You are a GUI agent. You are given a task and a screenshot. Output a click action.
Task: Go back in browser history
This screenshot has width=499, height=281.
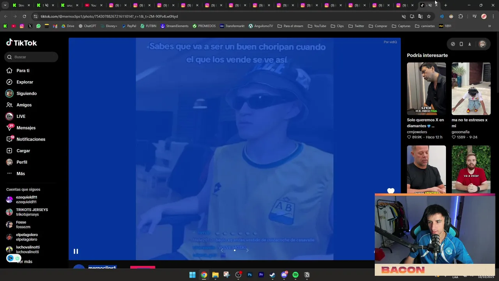(x=5, y=16)
